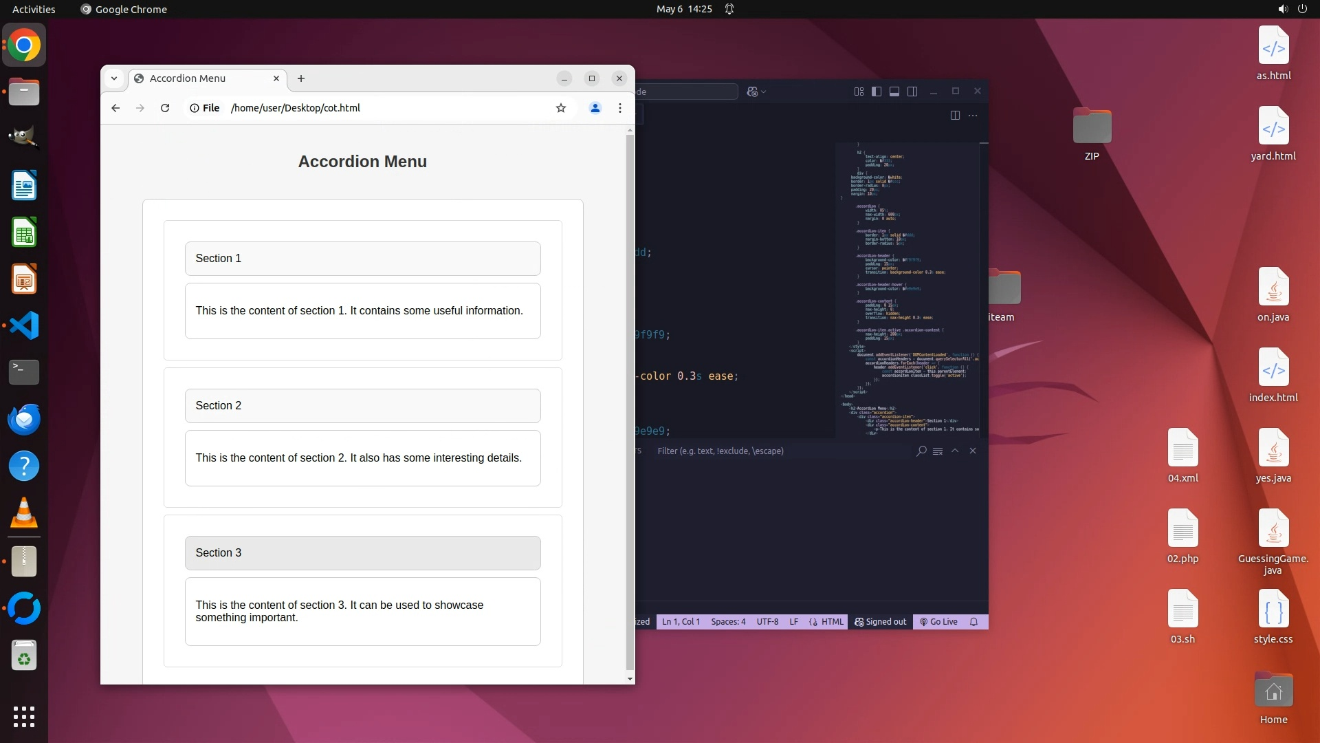Expand Copilot dropdown chevron in VS Code title bar

click(x=764, y=91)
